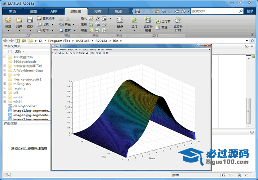Click the Print (打印) button
Screen dimensions: 258x180
[43, 30]
